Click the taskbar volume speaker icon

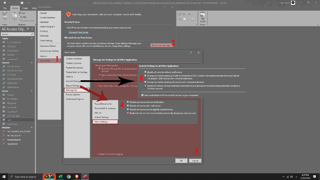point(292,177)
